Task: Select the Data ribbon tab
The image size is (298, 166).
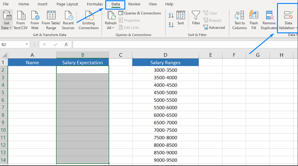Action: (115, 4)
